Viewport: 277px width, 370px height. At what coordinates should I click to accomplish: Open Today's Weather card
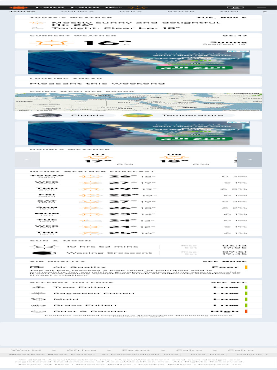(x=138, y=23)
